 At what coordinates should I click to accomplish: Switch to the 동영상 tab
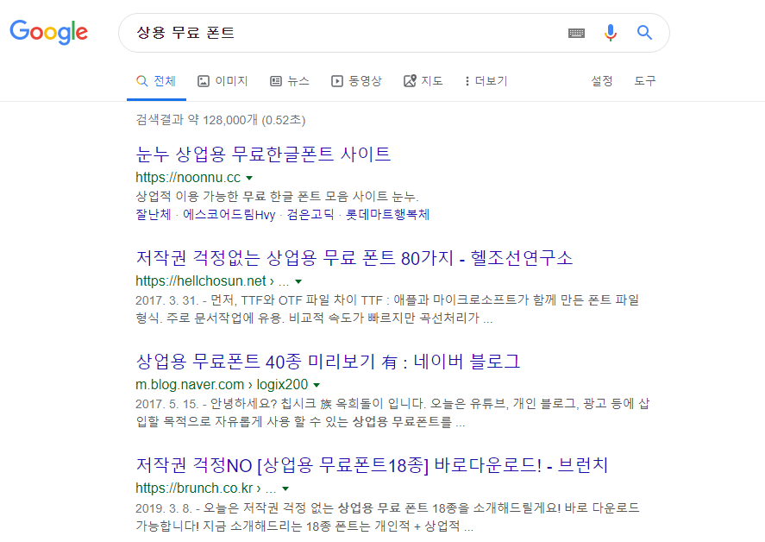pyautogui.click(x=356, y=81)
